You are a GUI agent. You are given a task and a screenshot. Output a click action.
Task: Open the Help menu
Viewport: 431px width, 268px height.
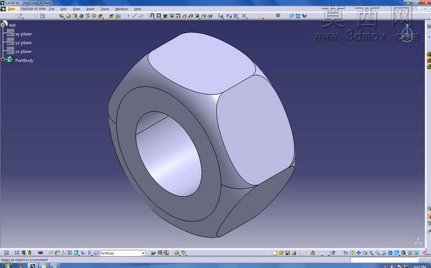(137, 9)
